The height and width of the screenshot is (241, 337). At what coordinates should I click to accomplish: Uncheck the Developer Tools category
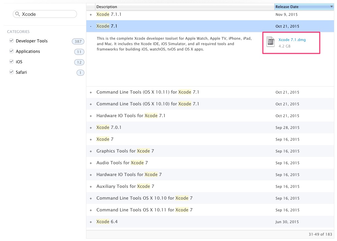click(11, 40)
